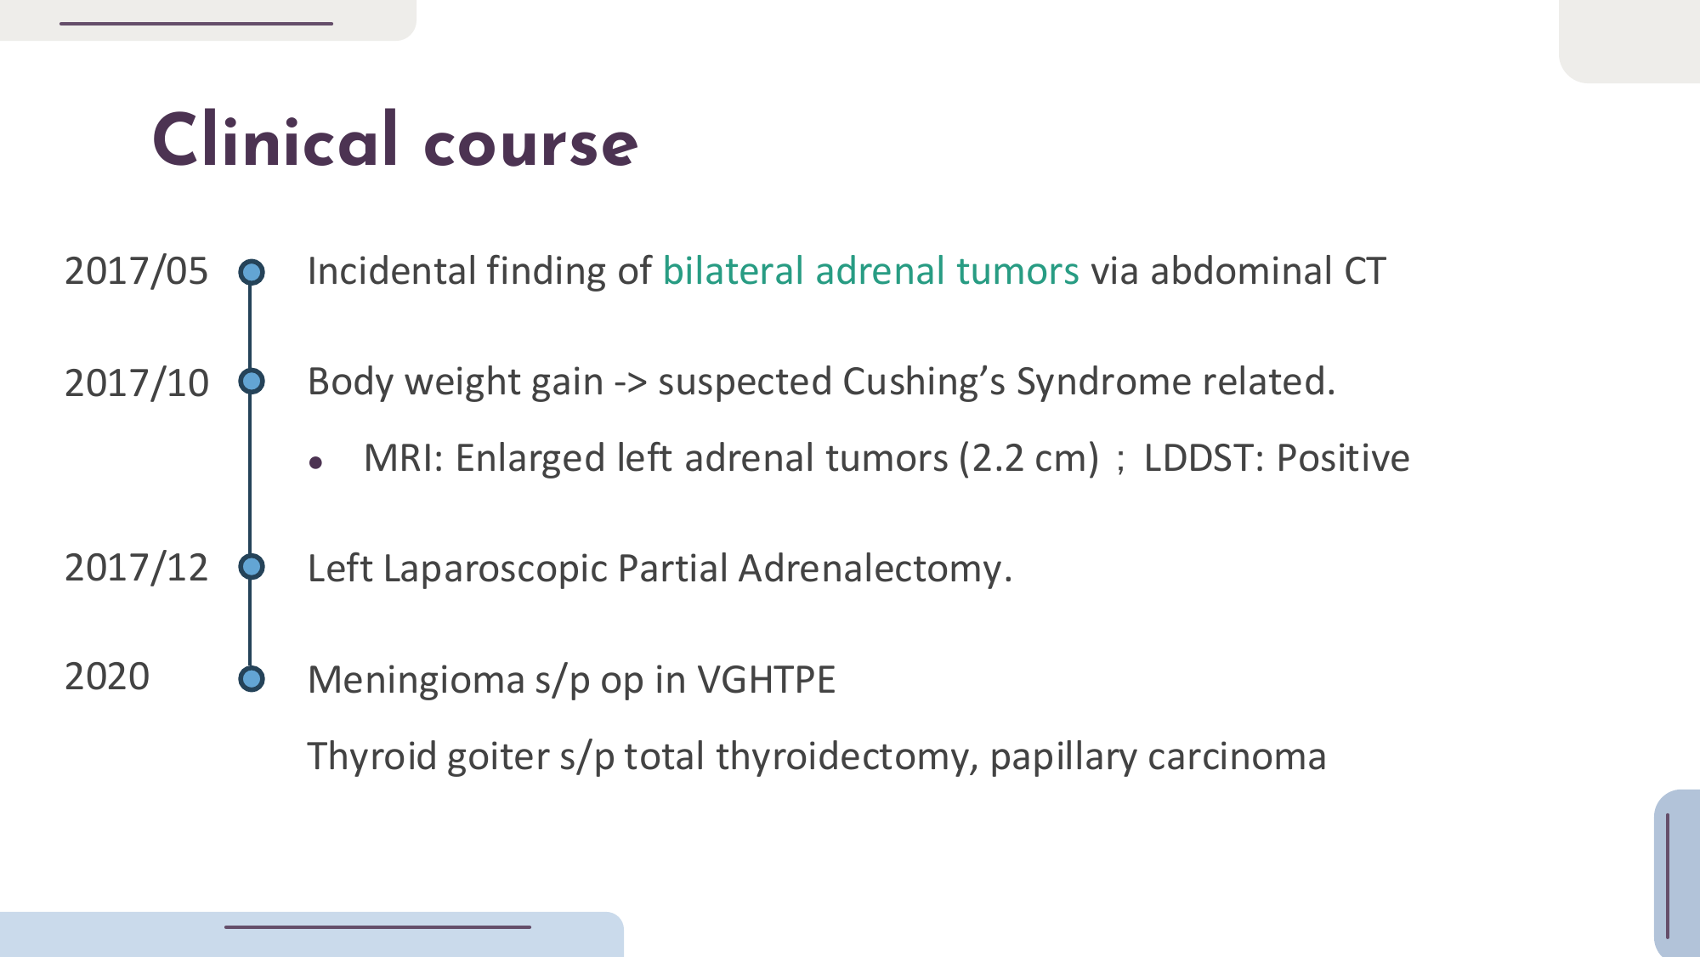Viewport: 1700px width, 957px height.
Task: Click the 'Body weight gain' text line
Action: tap(821, 382)
